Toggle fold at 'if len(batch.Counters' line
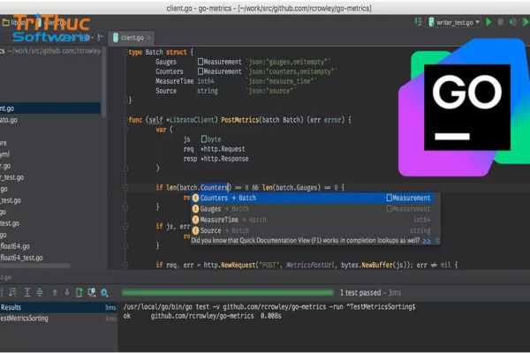The height and width of the screenshot is (353, 530). click(125, 188)
